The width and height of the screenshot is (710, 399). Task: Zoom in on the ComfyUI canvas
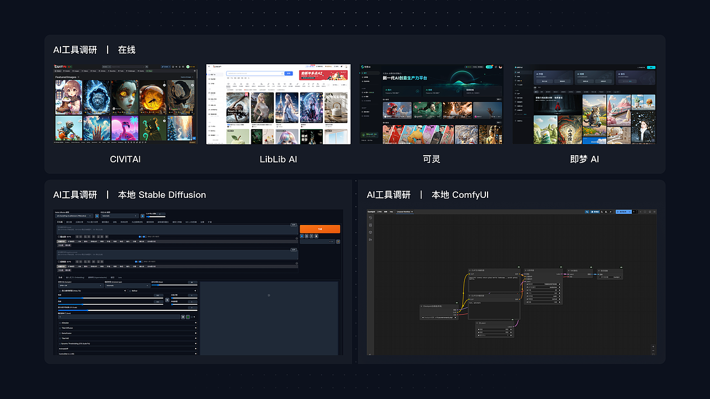click(x=653, y=346)
